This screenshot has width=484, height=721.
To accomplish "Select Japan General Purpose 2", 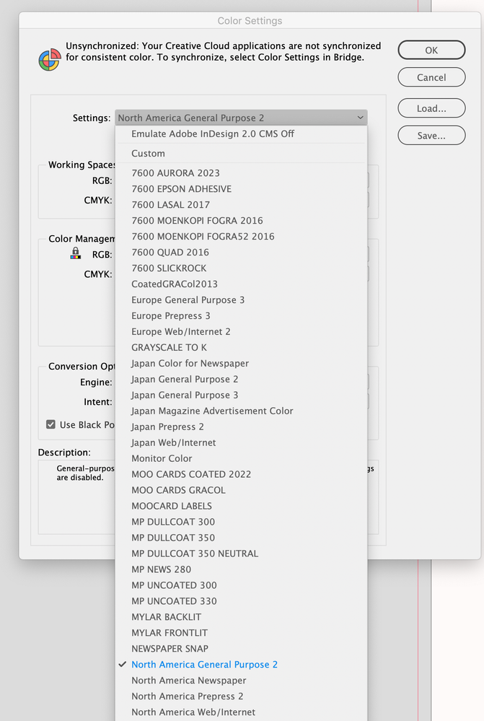I will pos(241,380).
